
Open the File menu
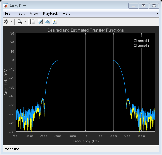coord(8,14)
